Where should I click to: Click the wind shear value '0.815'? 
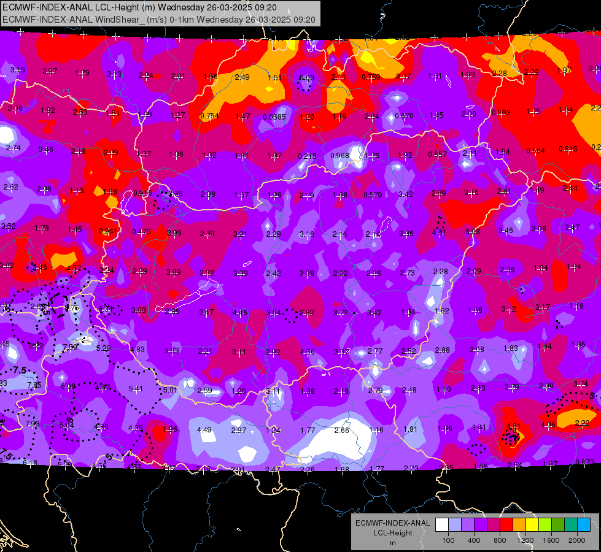click(568, 149)
